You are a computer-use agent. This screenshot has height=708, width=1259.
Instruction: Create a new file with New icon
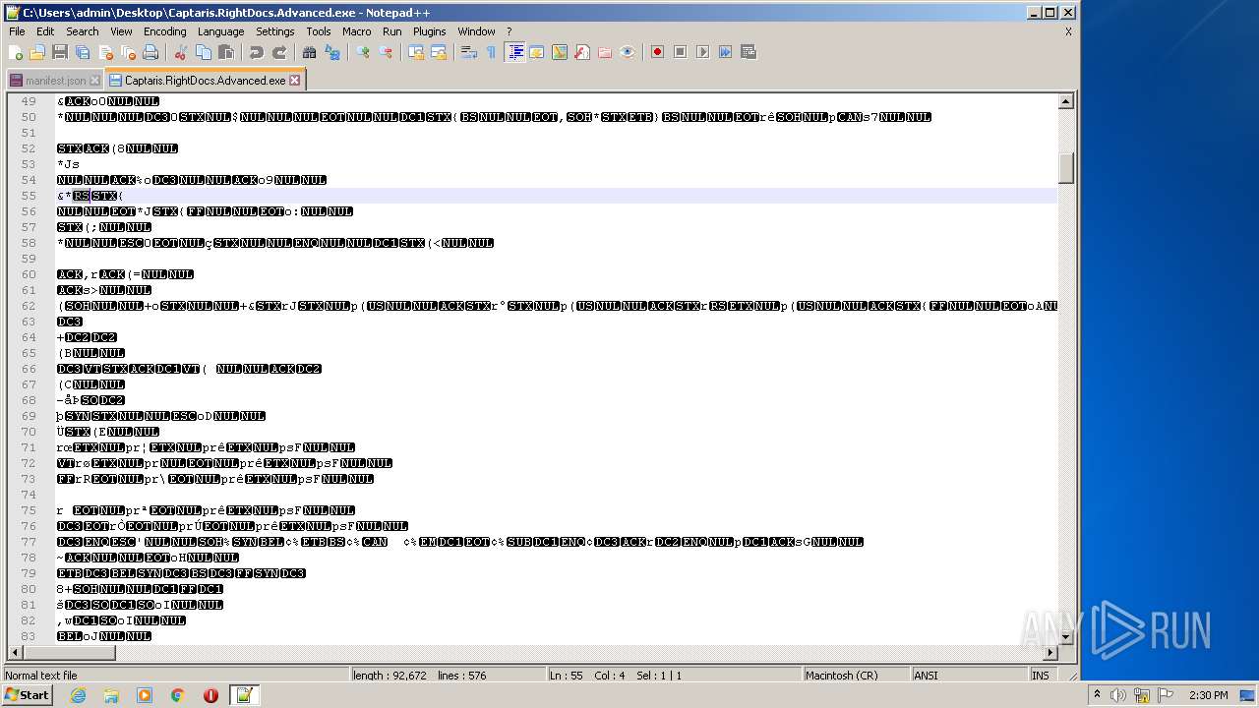16,52
